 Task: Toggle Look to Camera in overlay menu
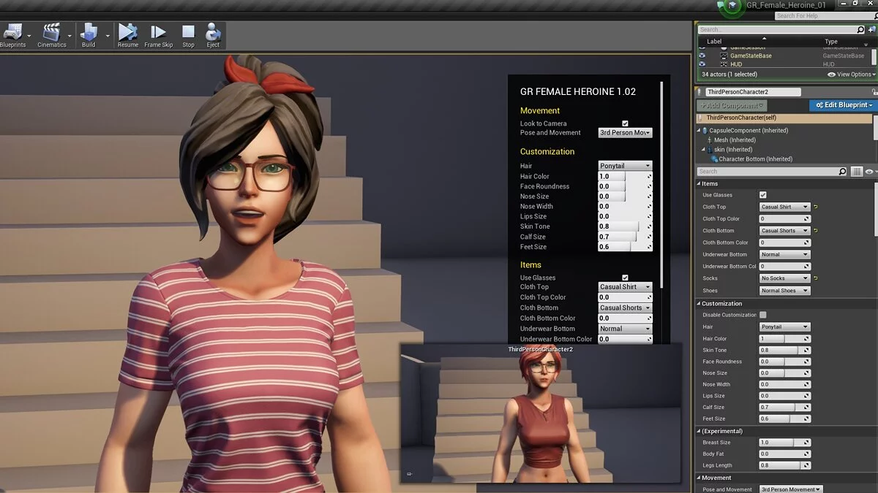(x=625, y=123)
